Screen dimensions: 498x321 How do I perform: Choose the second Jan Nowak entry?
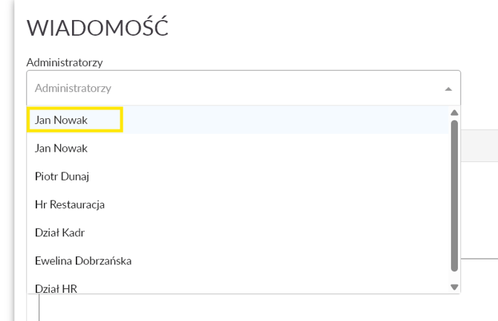(x=61, y=148)
